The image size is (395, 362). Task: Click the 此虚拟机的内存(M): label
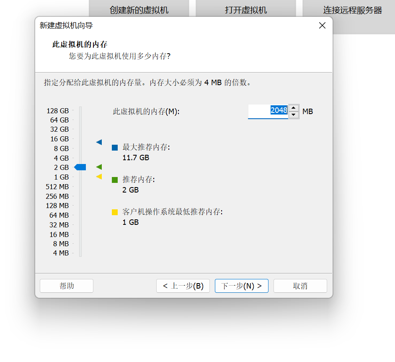[x=146, y=111]
